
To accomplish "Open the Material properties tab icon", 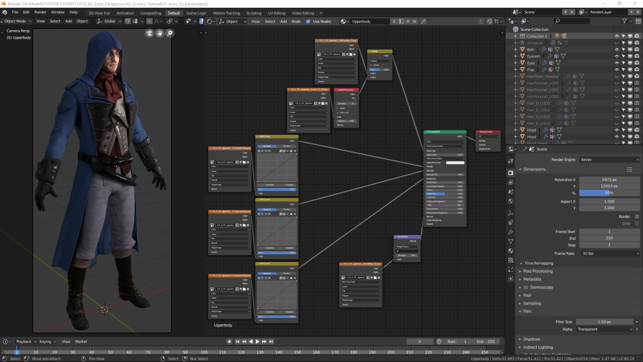I will (x=511, y=251).
